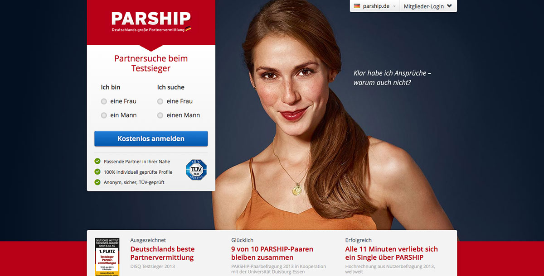Open 'Alle 11 Minuten verliebt sich' headline
Image resolution: width=544 pixels, height=276 pixels.
tap(392, 253)
